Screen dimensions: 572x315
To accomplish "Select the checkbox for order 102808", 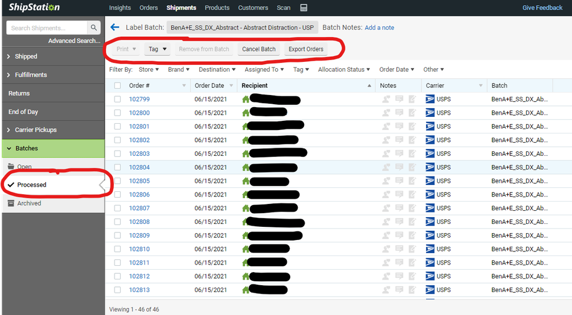I will pos(117,222).
